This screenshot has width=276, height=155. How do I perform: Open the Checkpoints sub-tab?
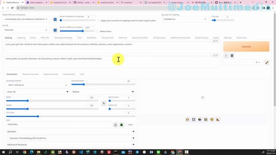69,74
